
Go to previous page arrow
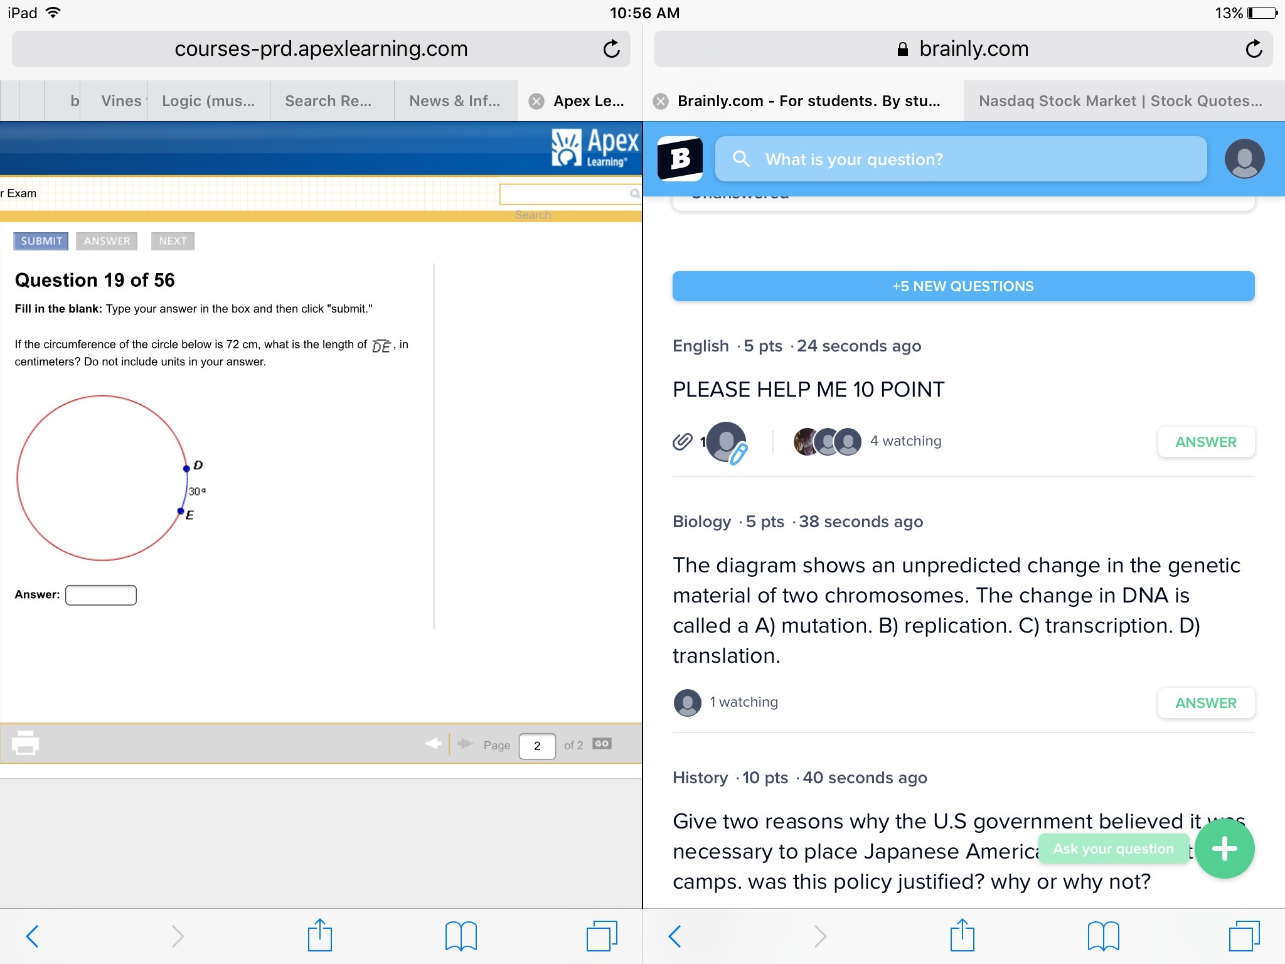433,744
